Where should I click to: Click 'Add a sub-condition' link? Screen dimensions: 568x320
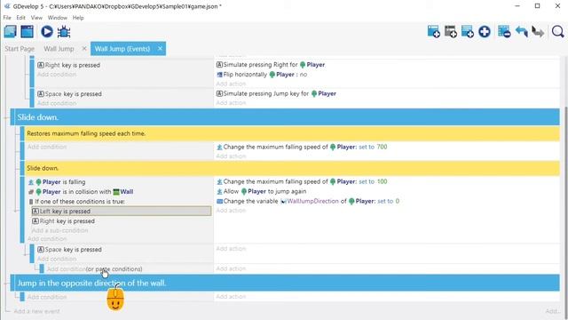pos(59,230)
